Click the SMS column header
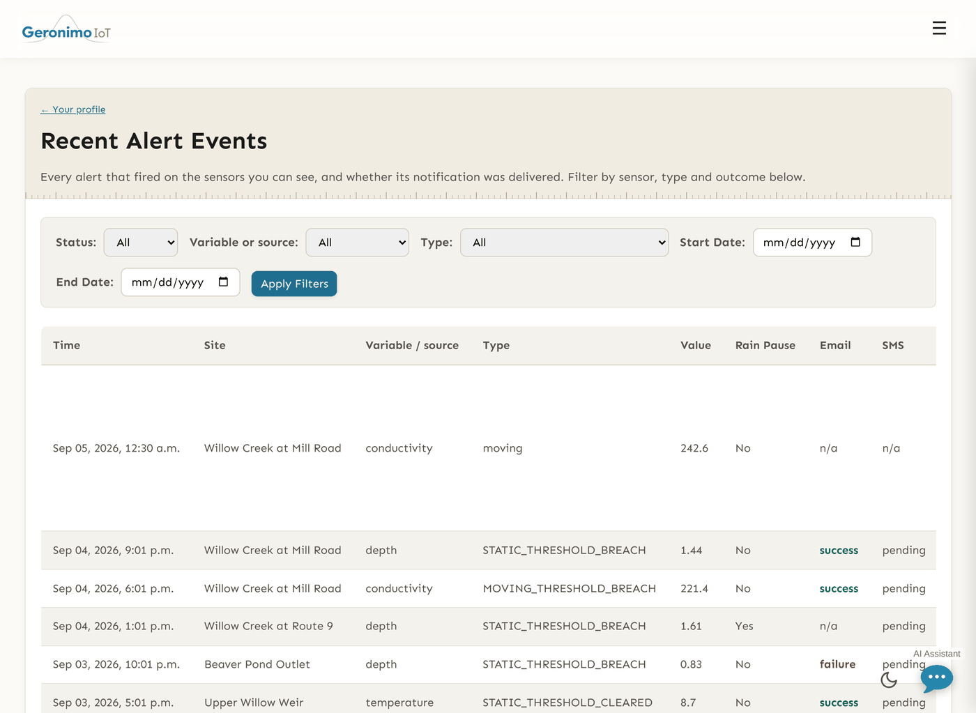Viewport: 976px width, 713px height. [x=893, y=345]
